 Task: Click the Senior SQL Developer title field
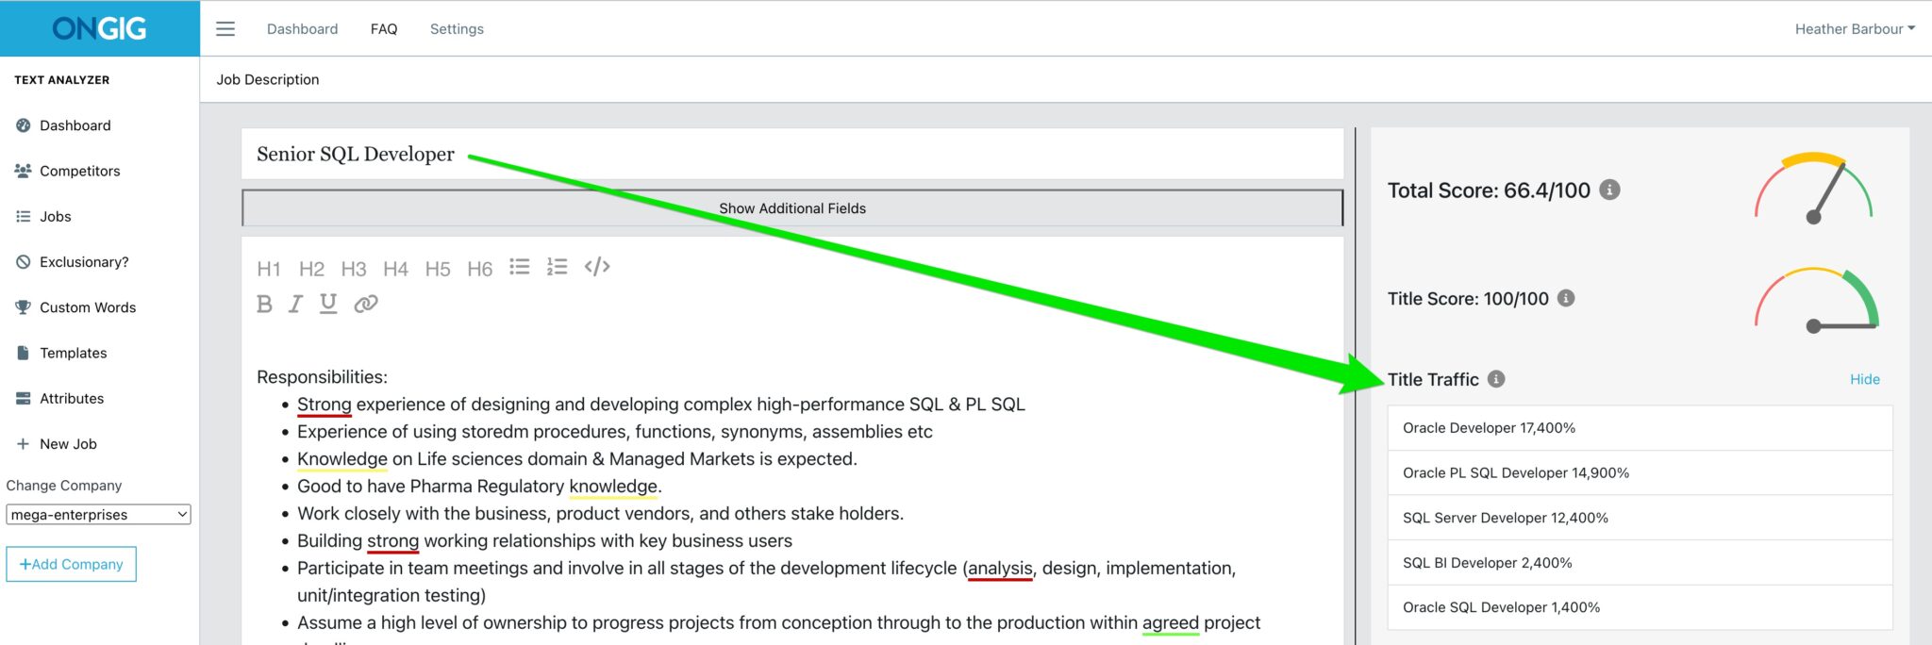792,155
